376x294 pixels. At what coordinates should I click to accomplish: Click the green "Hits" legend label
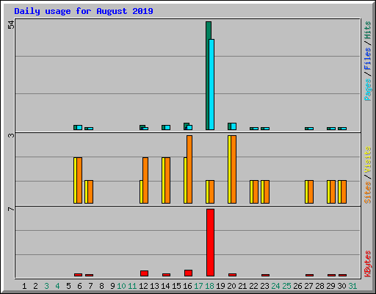(367, 30)
